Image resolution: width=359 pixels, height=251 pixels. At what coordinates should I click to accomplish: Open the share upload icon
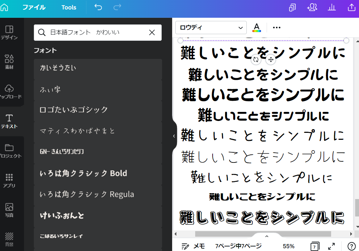pyautogui.click(x=352, y=8)
